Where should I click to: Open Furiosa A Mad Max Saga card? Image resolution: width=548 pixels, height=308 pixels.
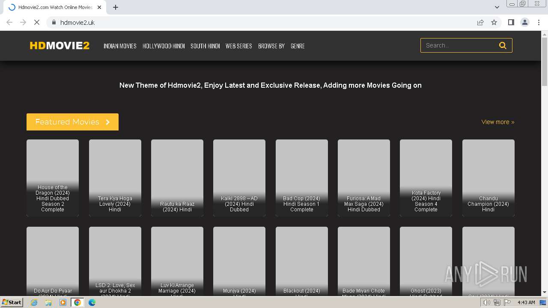pyautogui.click(x=364, y=178)
